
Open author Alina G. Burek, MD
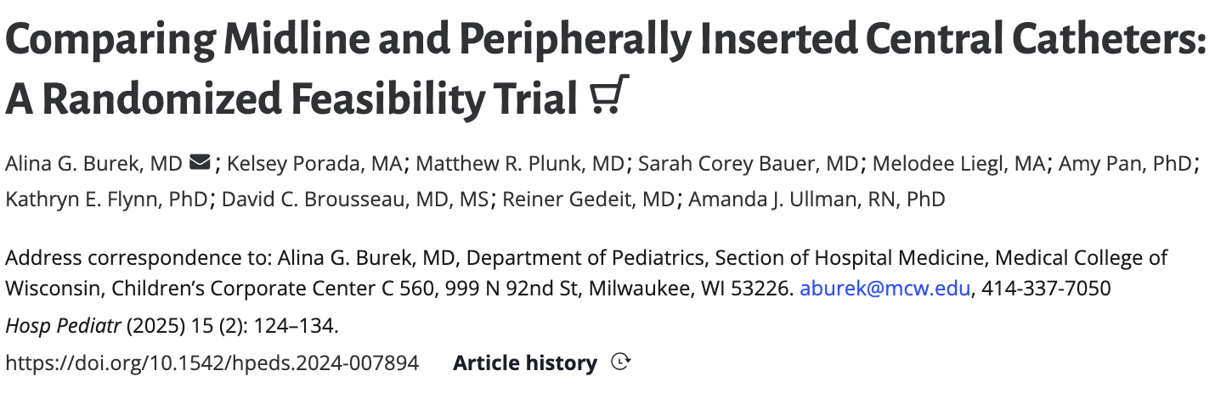[94, 163]
